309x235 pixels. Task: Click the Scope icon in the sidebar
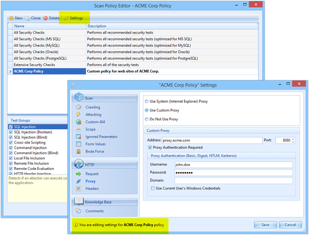79,129
